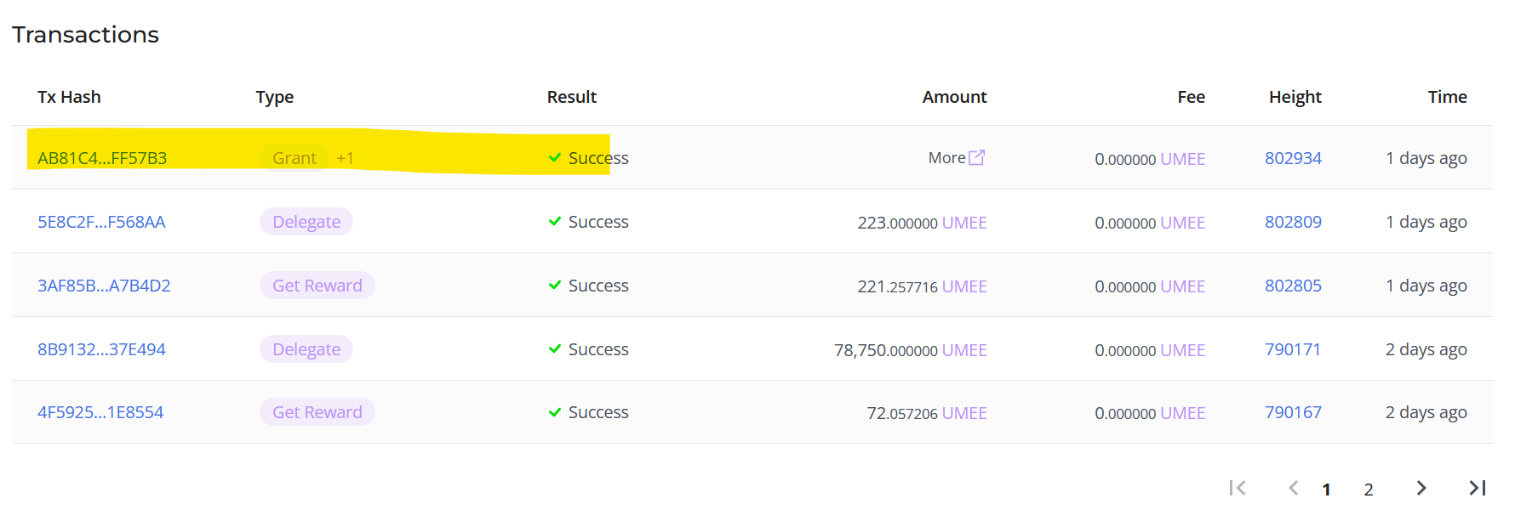Jump to last transactions page
This screenshot has height=521, width=1515.
1477,488
